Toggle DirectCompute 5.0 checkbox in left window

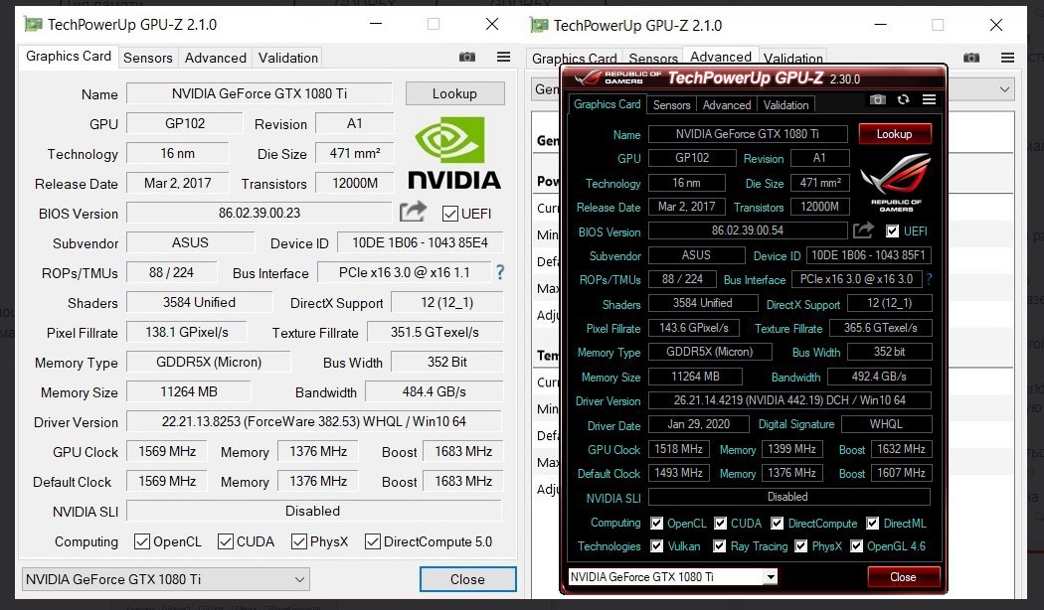pyautogui.click(x=372, y=541)
